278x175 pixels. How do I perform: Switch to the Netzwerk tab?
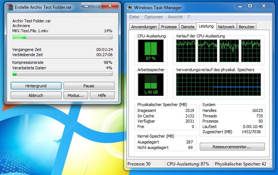226,27
